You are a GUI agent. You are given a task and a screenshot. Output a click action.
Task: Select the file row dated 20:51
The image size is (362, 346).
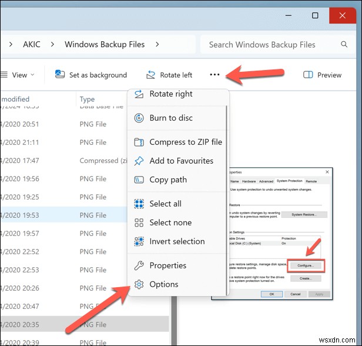click(63, 124)
